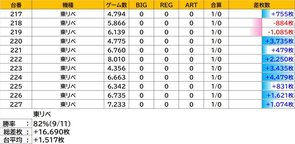Click machine number 217 cell
The image size is (295, 144).
[16, 14]
